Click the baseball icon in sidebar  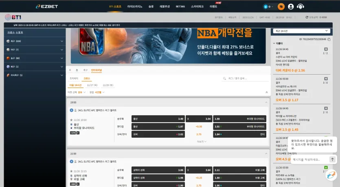point(8,49)
